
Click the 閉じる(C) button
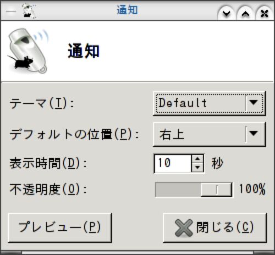coord(215,228)
